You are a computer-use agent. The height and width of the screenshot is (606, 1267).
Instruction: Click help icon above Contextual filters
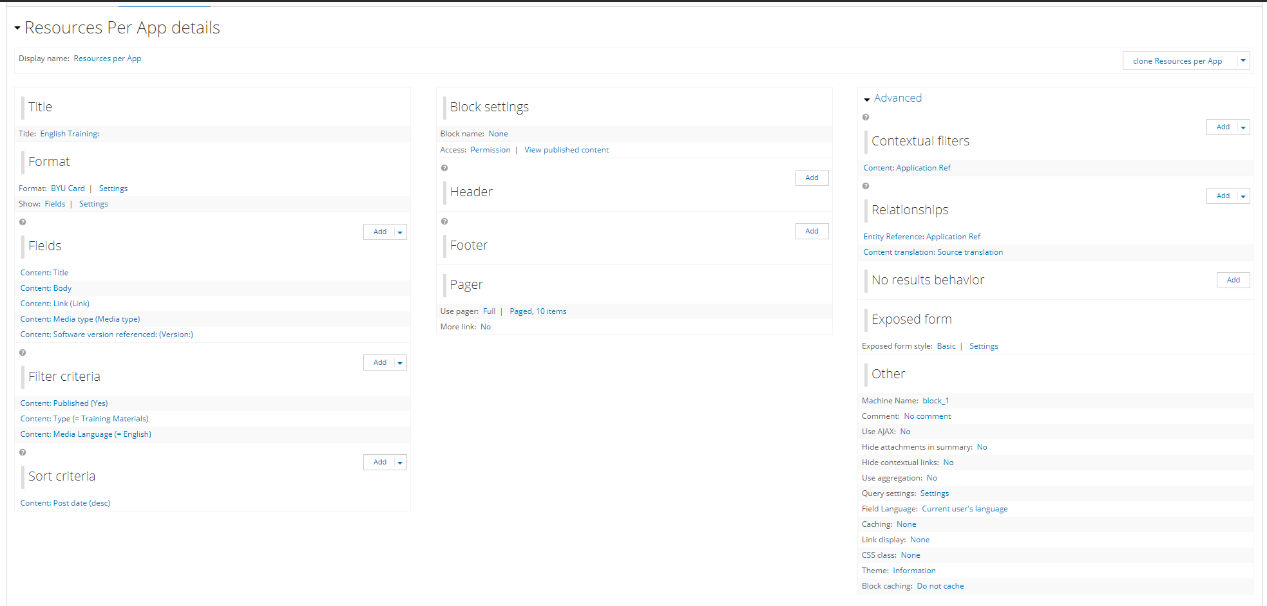click(866, 117)
